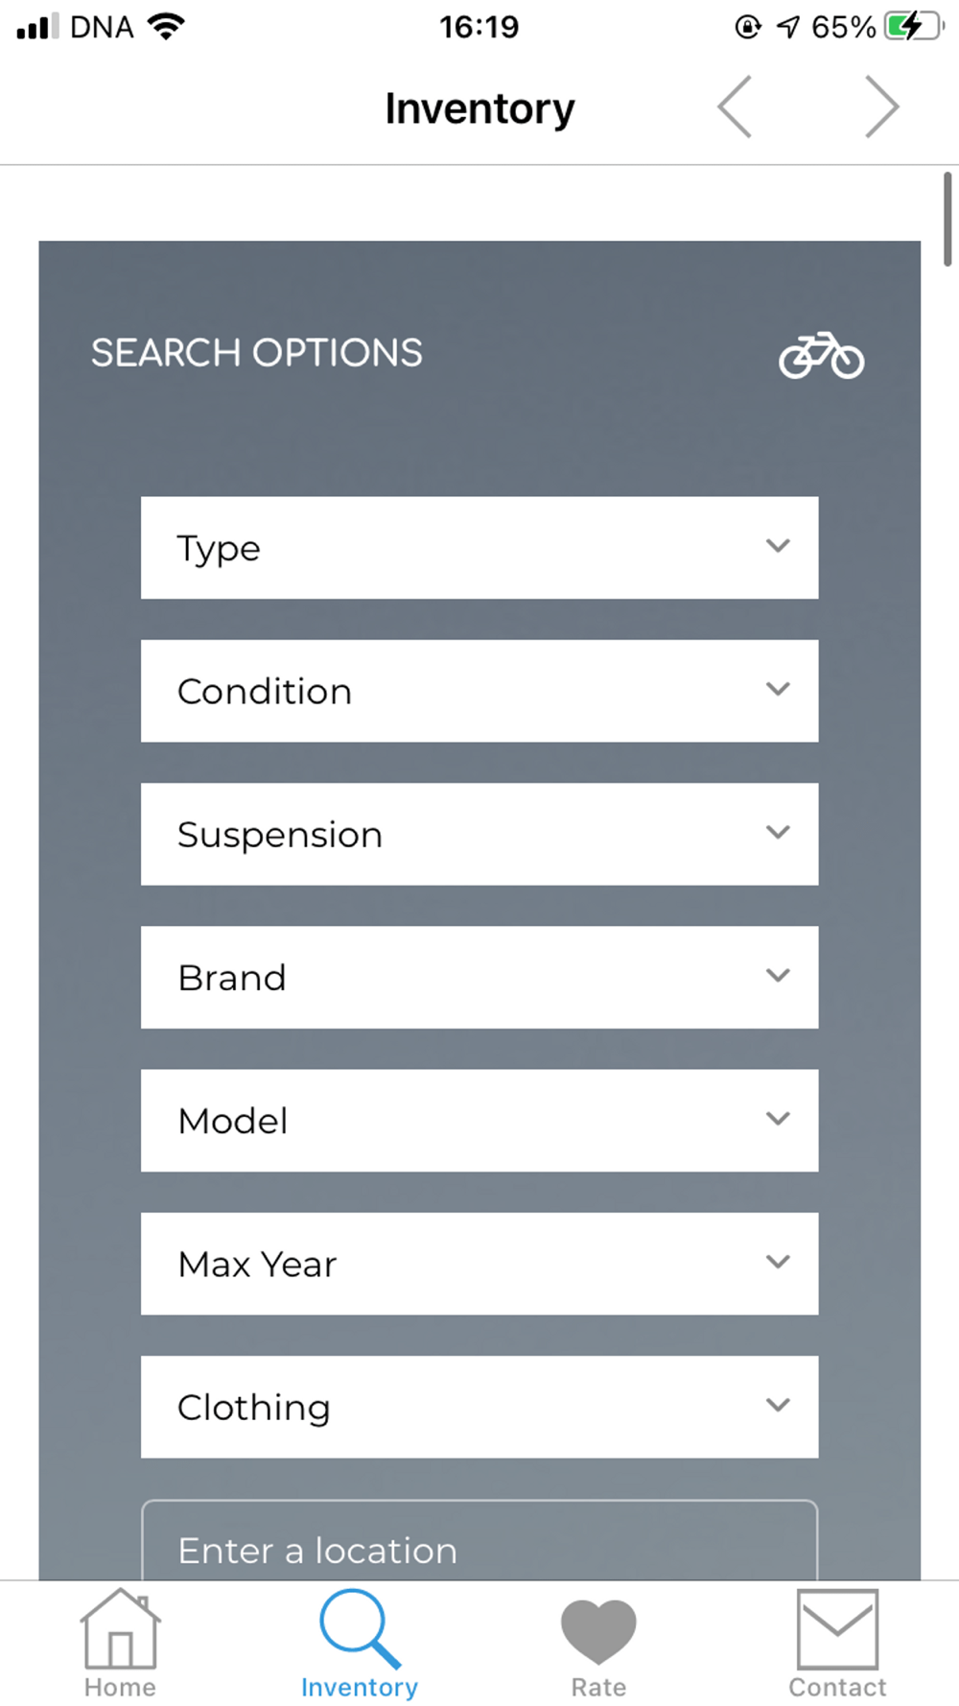959x1706 pixels.
Task: Tap the Inventory magnifier icon
Action: click(x=359, y=1628)
